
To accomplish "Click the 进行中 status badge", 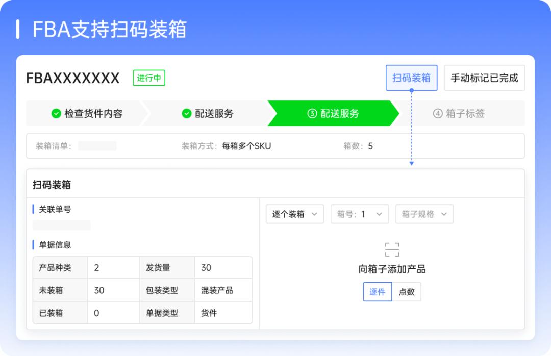I will [x=149, y=78].
